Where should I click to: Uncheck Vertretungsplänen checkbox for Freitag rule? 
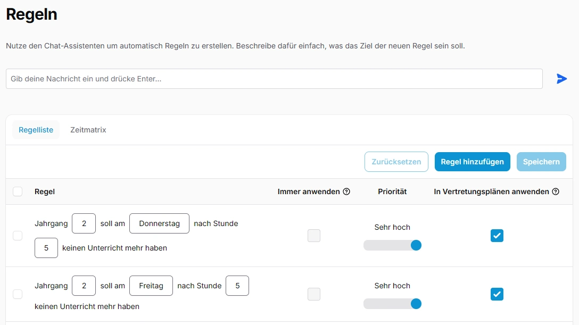tap(497, 294)
